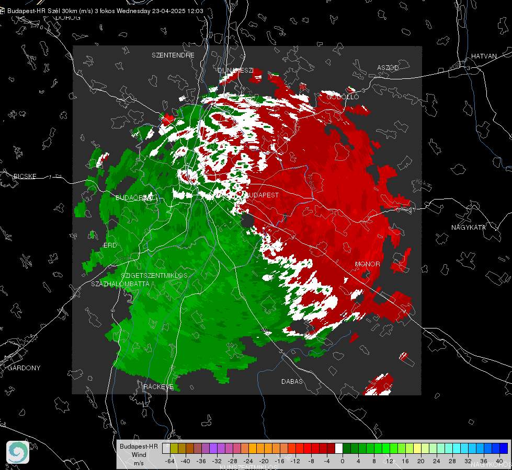512x470 pixels.
Task: Click the GARDONY city label
Action: (x=24, y=368)
